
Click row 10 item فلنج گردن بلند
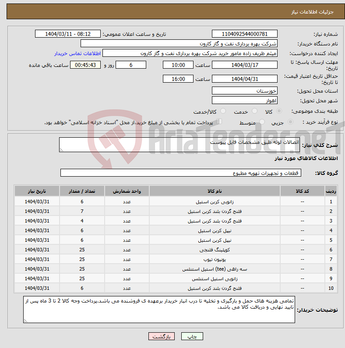point(215,288)
